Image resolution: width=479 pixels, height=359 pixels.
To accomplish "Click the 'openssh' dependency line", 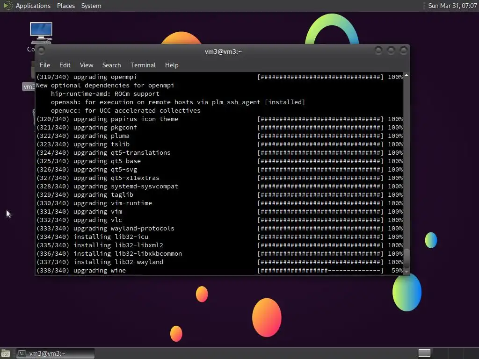I will click(178, 102).
